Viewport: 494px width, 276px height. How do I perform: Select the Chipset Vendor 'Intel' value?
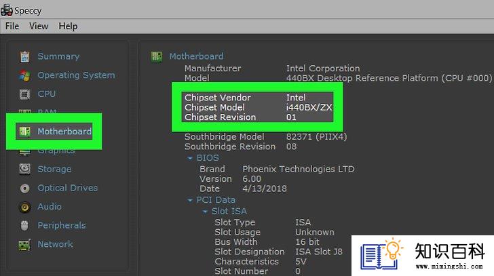tap(296, 98)
